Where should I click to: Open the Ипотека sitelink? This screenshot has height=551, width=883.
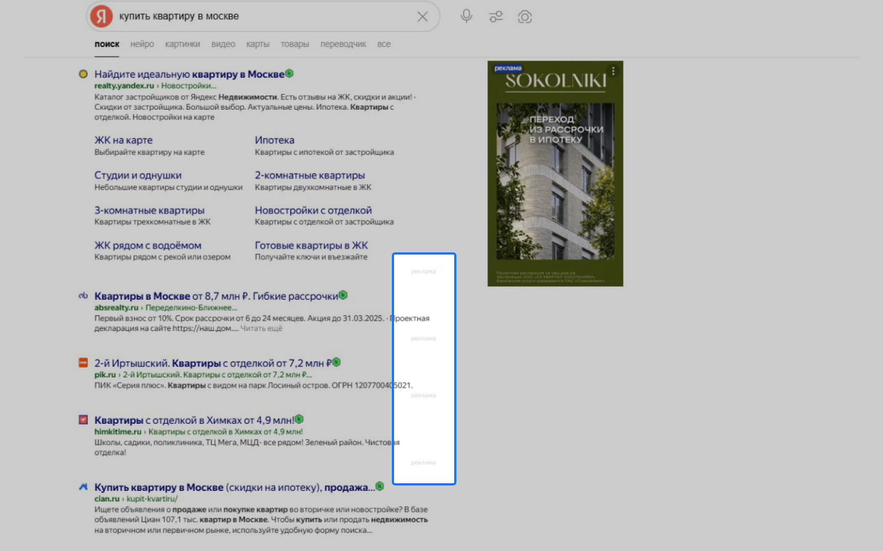[274, 140]
